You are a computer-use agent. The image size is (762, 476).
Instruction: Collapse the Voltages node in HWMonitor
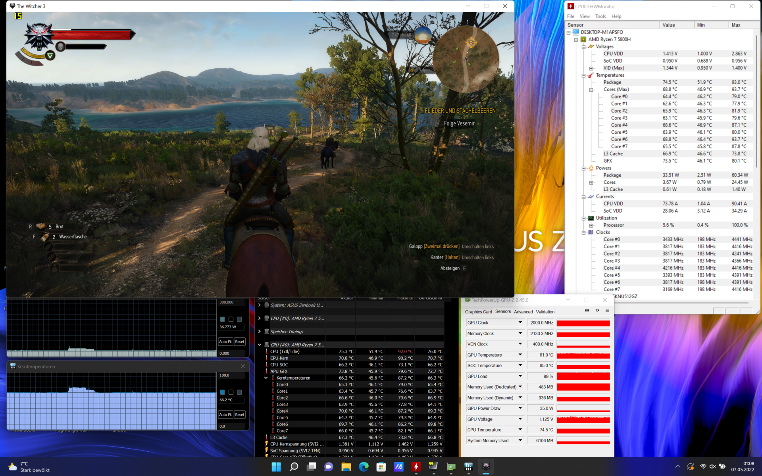[x=583, y=47]
